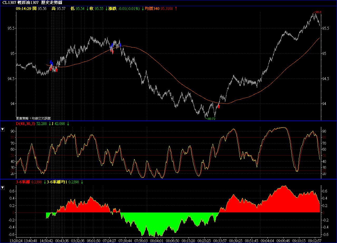
Task: Click the red buy arrow next to the 93.72 low
Action: pyautogui.click(x=219, y=106)
